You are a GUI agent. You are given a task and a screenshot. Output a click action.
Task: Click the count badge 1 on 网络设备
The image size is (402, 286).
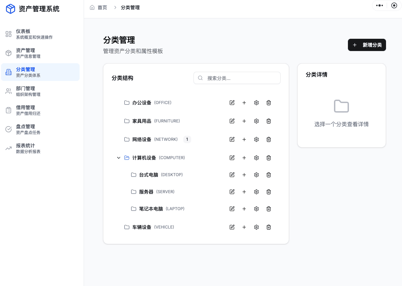[187, 139]
